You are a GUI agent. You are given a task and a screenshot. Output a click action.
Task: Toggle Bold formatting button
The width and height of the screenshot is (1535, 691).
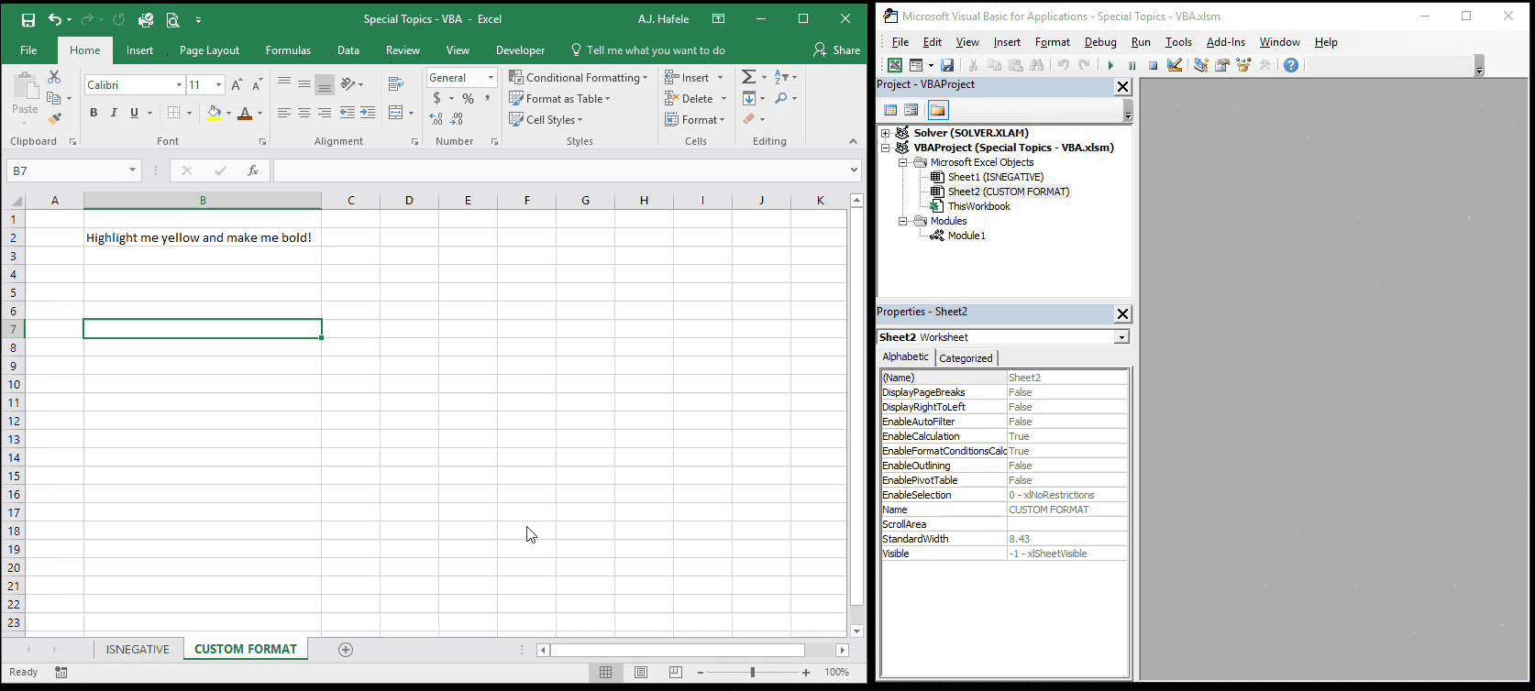tap(94, 113)
